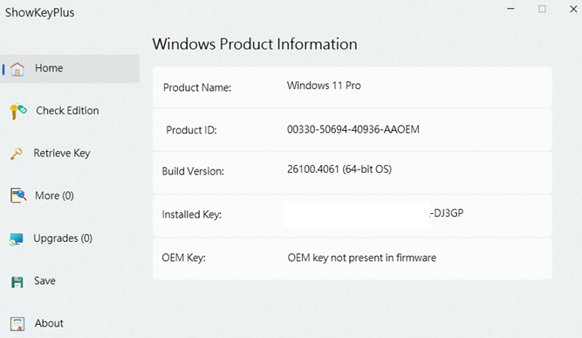Open the Home section

pyautogui.click(x=70, y=69)
